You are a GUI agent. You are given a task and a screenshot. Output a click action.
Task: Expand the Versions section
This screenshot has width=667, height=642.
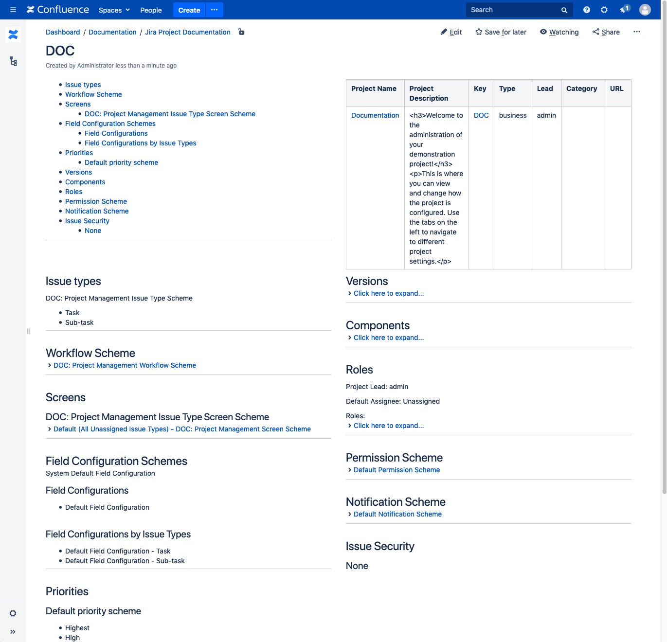[389, 293]
